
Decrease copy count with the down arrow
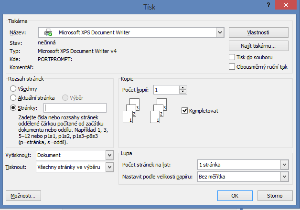(182, 92)
